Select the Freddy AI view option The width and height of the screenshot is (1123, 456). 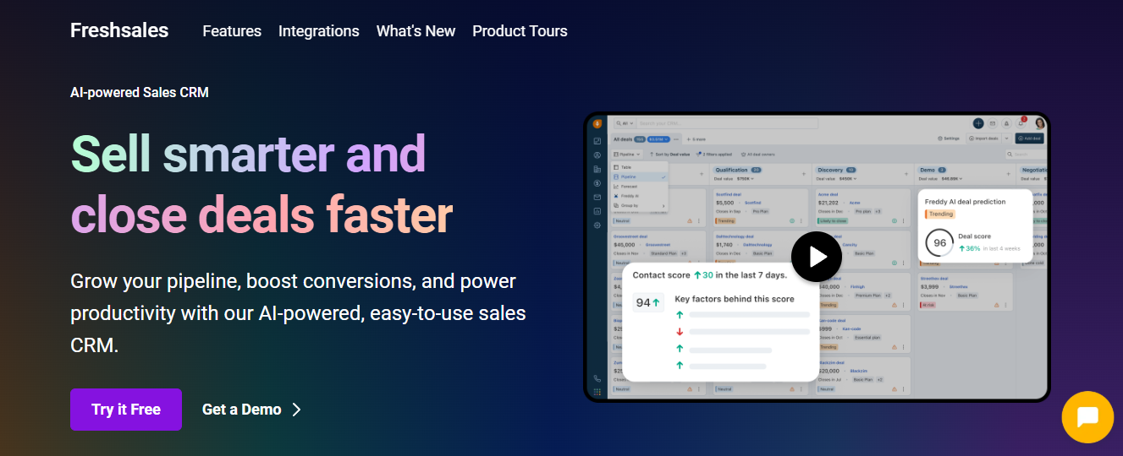640,196
